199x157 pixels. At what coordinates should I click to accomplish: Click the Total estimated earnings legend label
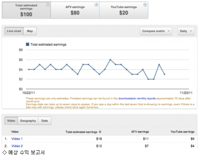pos(49,45)
